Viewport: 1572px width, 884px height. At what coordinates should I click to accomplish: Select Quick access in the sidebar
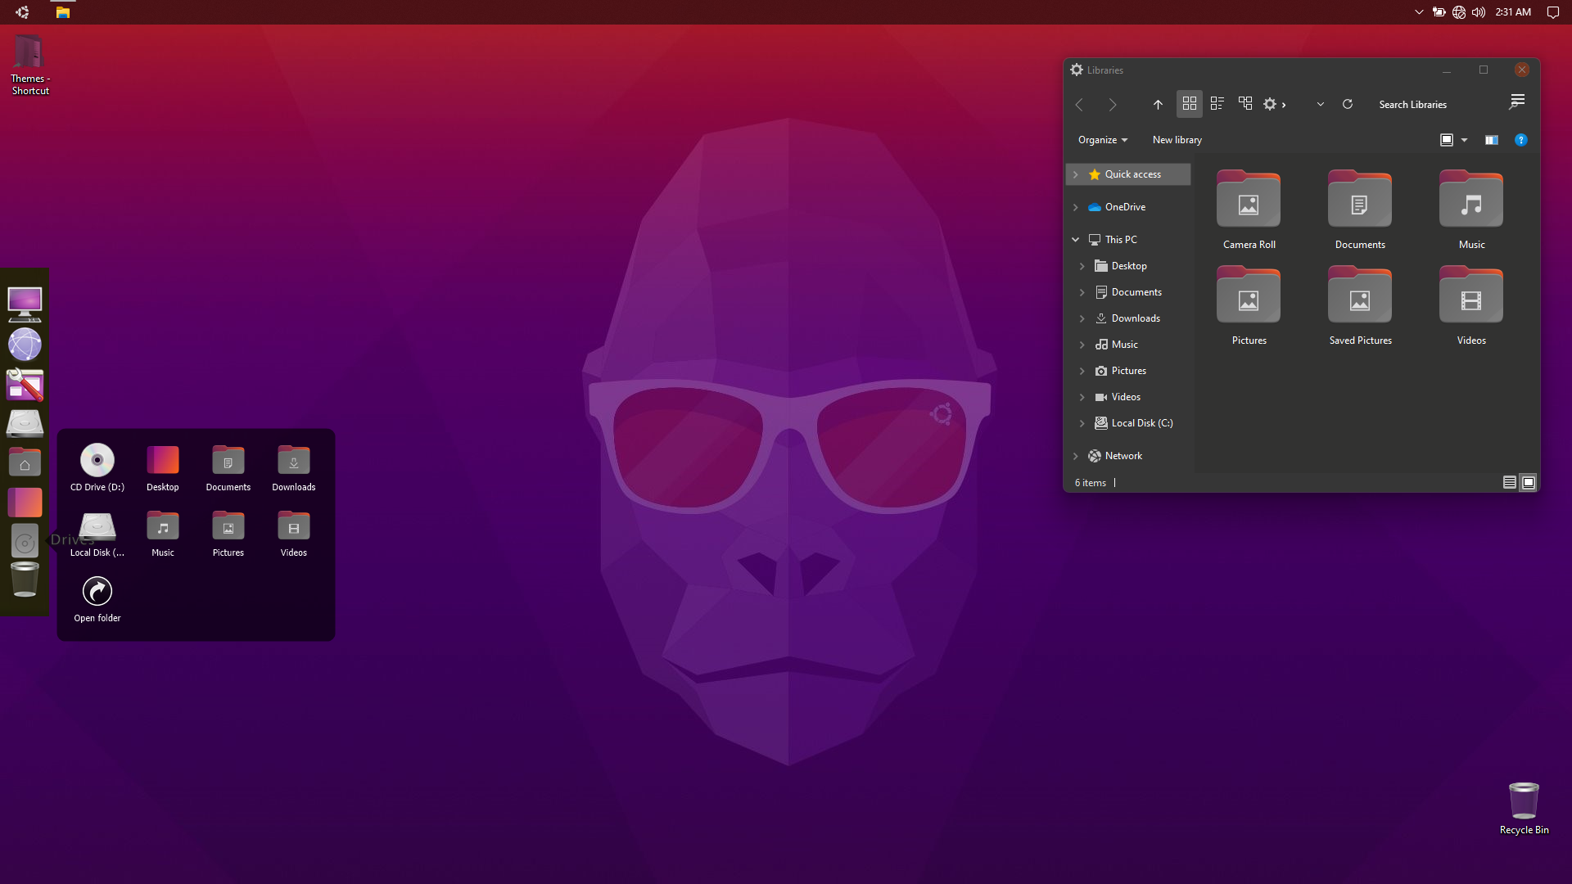coord(1132,174)
